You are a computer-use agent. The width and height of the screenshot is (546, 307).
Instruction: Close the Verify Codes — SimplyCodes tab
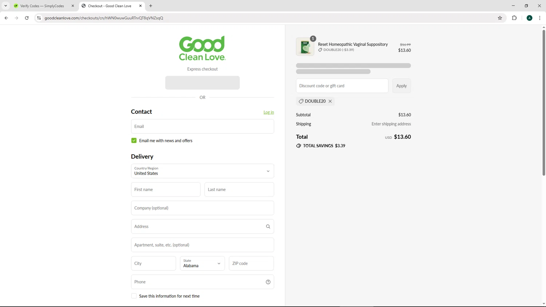(73, 6)
